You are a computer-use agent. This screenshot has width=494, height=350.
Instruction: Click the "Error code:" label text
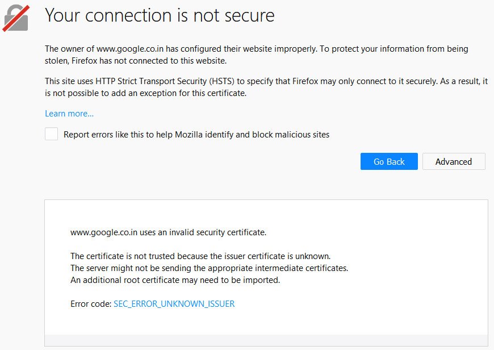point(91,304)
